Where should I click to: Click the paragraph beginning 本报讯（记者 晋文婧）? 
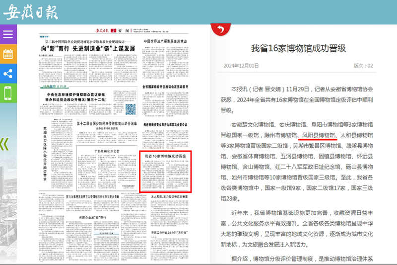[x=297, y=99]
